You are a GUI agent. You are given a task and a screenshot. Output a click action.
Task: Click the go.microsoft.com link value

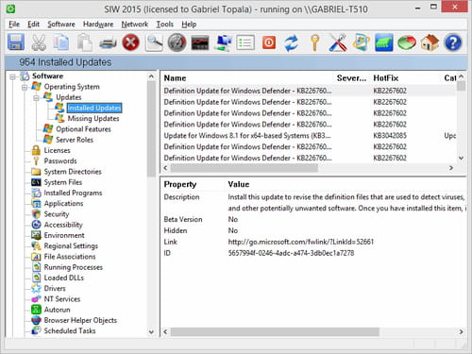coord(301,242)
